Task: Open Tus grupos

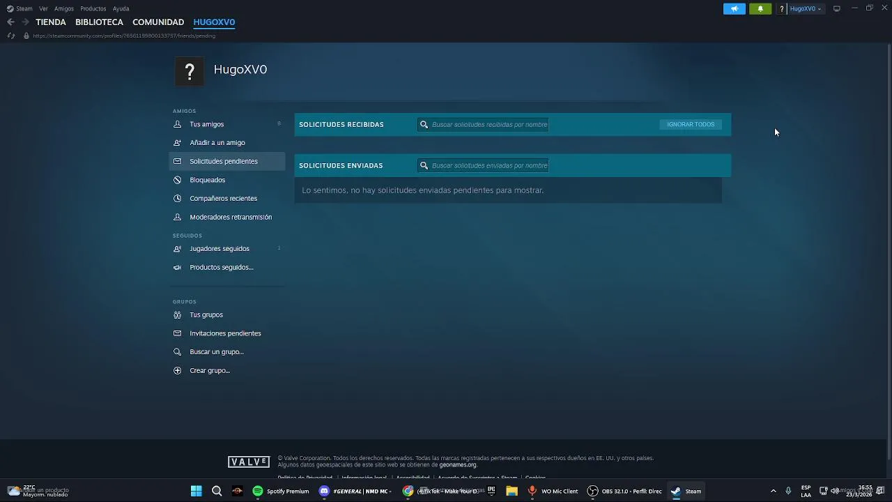Action: (x=227, y=314)
